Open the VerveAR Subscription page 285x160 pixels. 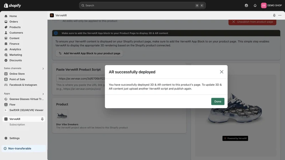(17, 124)
